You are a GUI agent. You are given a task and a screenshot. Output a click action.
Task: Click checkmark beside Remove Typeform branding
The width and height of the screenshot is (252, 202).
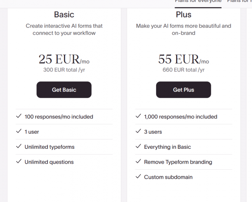138,162
